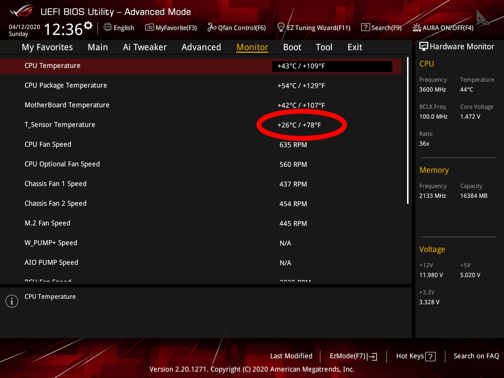
Task: Open Qfan Control(F6)
Action: 237,28
